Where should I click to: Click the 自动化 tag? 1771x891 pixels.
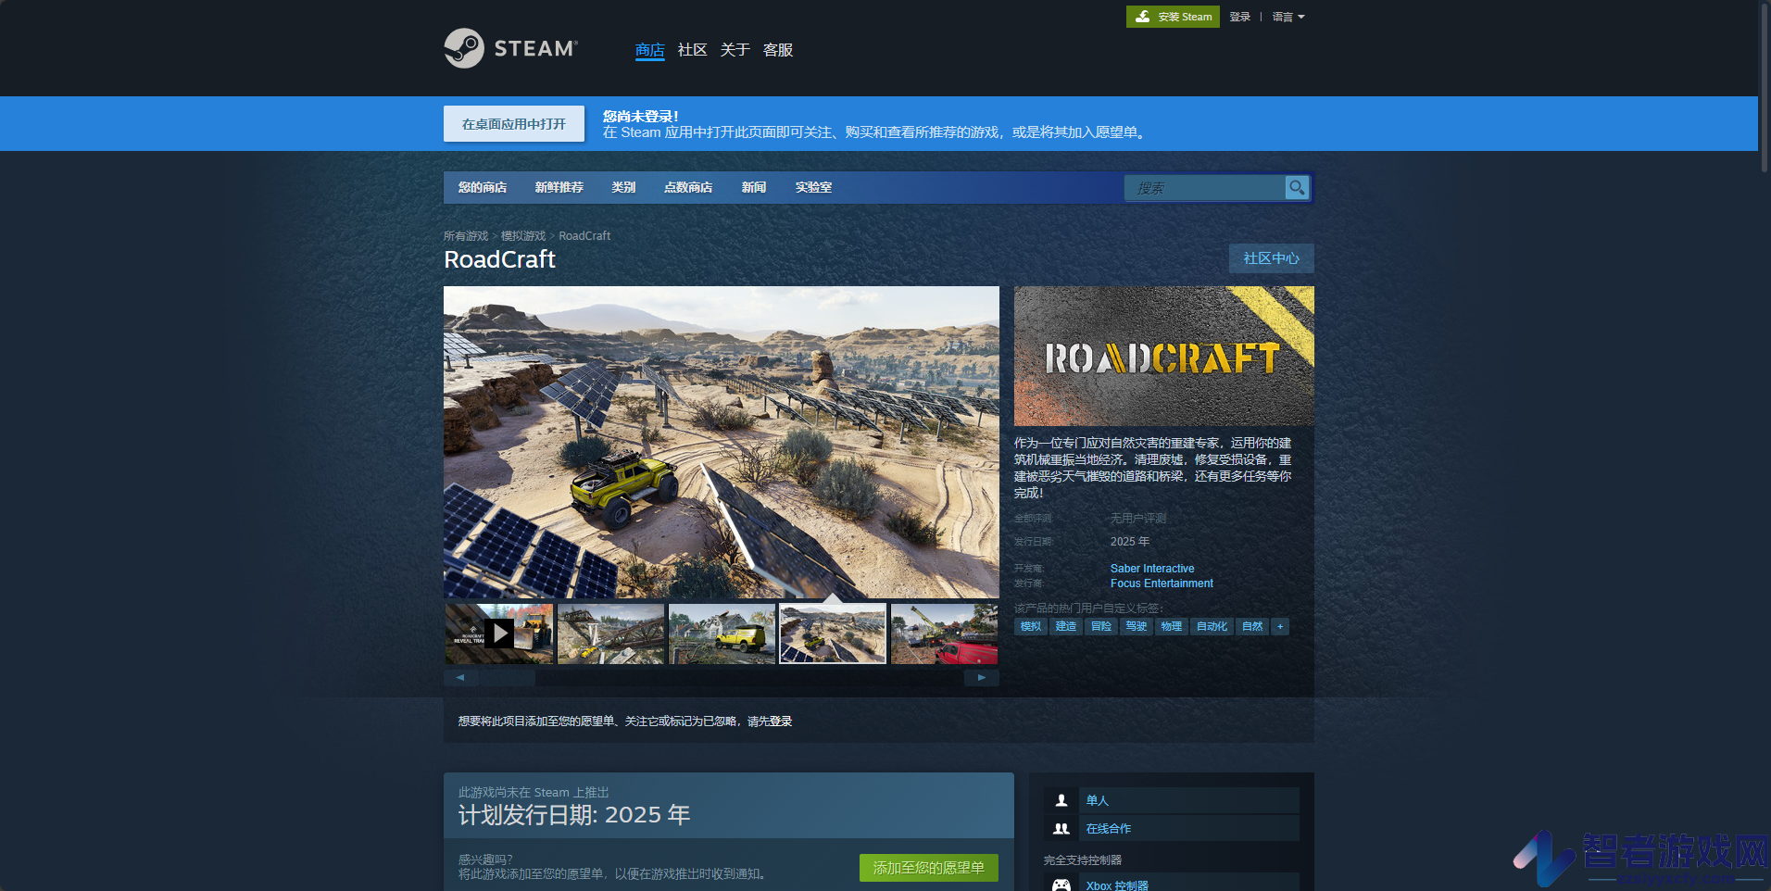(1212, 627)
